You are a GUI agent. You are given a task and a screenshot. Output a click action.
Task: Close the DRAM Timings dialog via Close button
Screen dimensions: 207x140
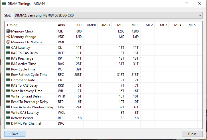point(192,134)
